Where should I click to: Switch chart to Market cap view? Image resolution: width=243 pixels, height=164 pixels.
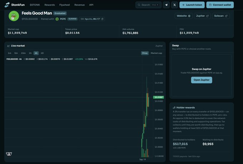pos(157,53)
